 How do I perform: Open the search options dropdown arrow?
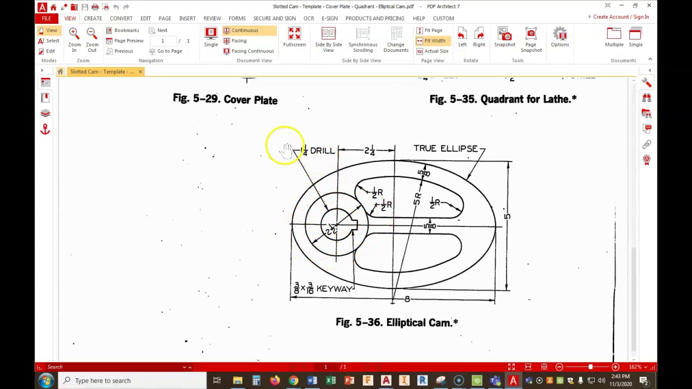pos(184,367)
